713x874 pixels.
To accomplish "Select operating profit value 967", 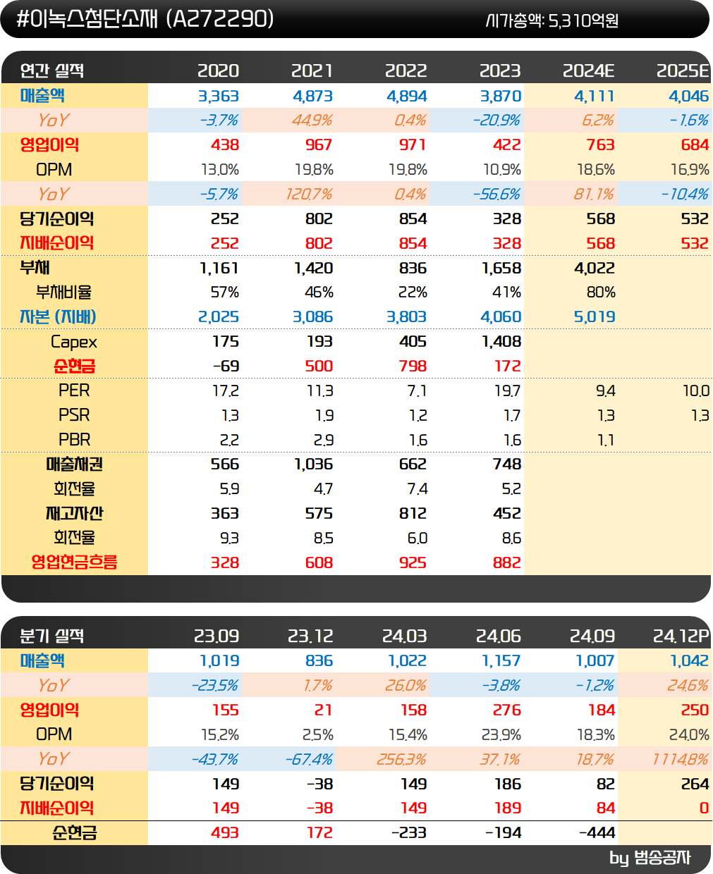I will [319, 145].
